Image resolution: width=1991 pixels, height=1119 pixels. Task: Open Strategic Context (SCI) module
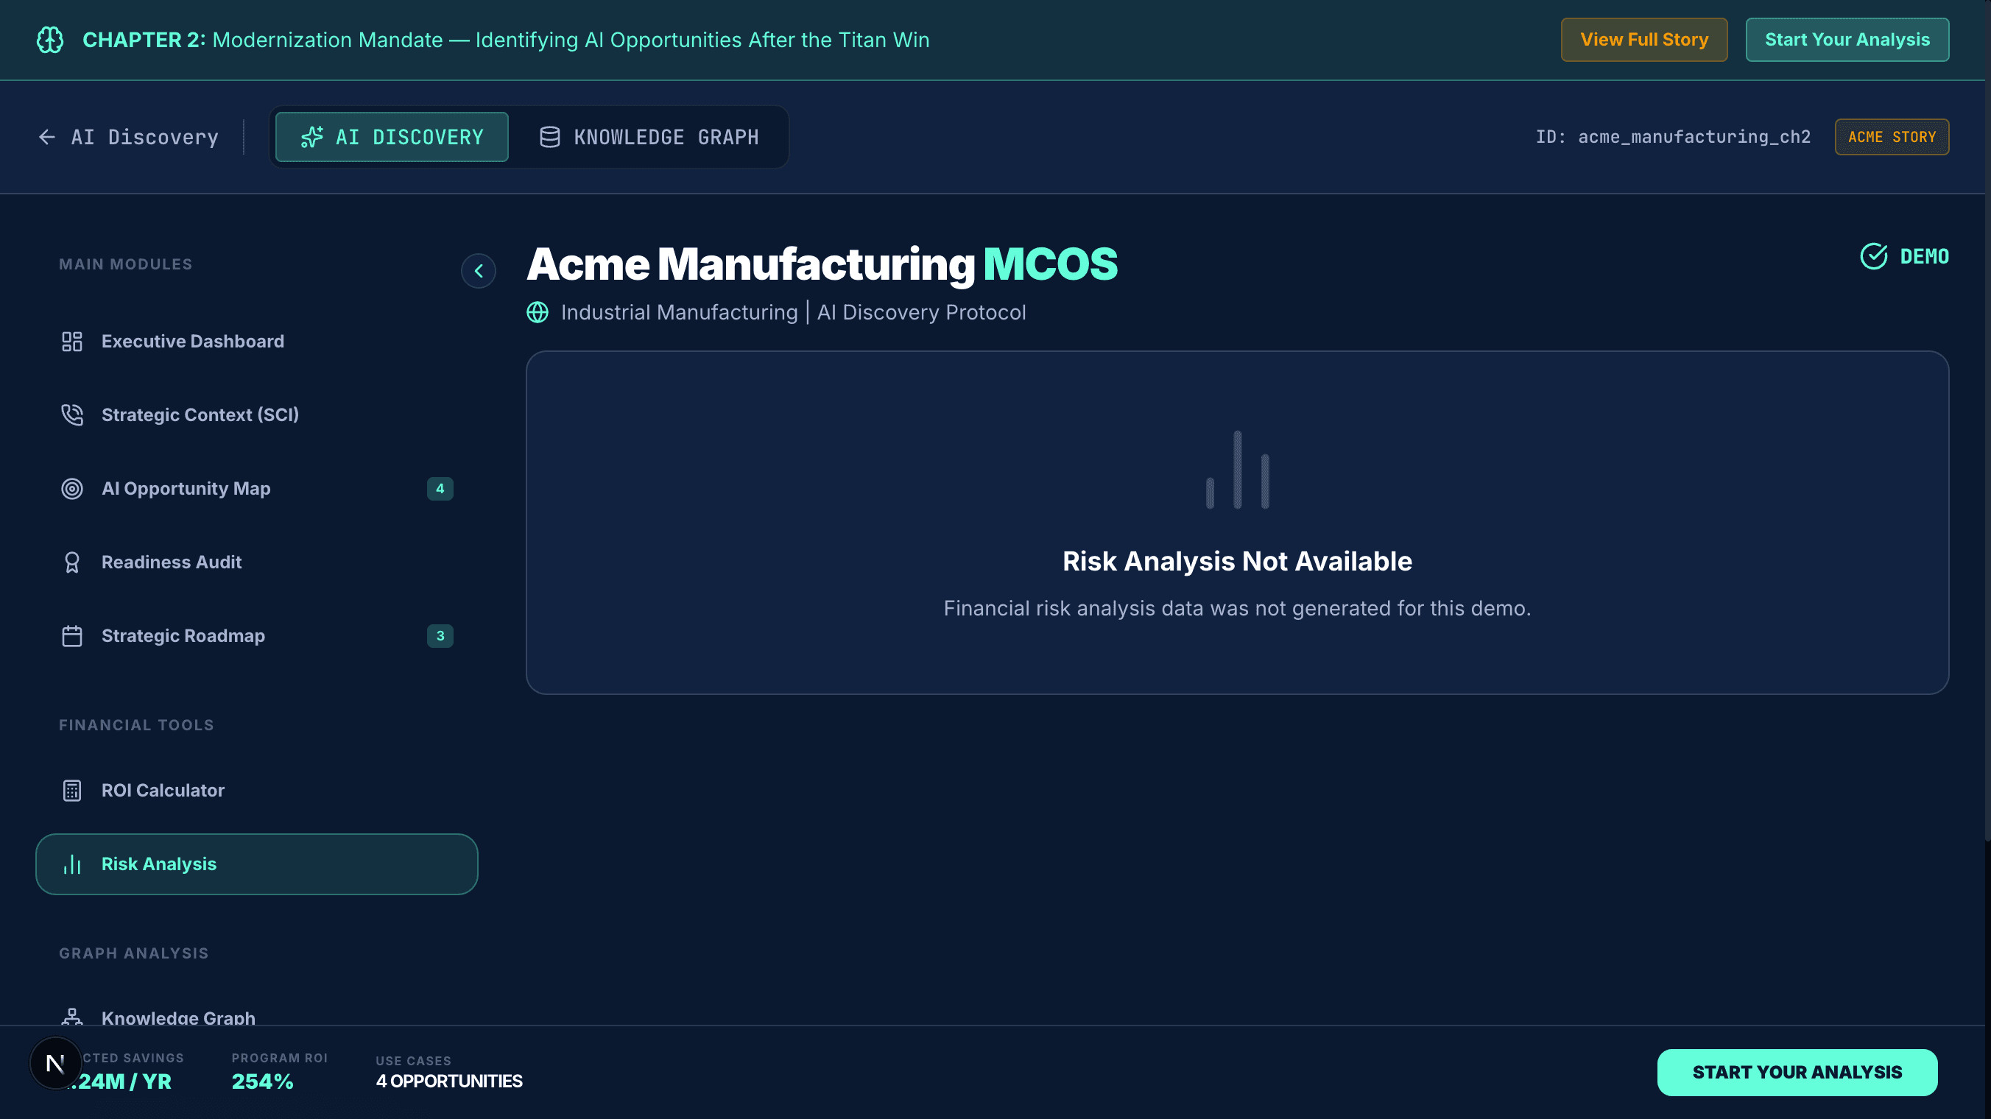tap(256, 415)
